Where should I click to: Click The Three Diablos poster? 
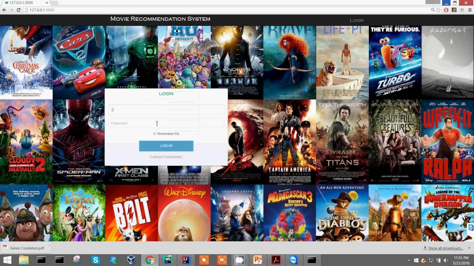(342, 213)
